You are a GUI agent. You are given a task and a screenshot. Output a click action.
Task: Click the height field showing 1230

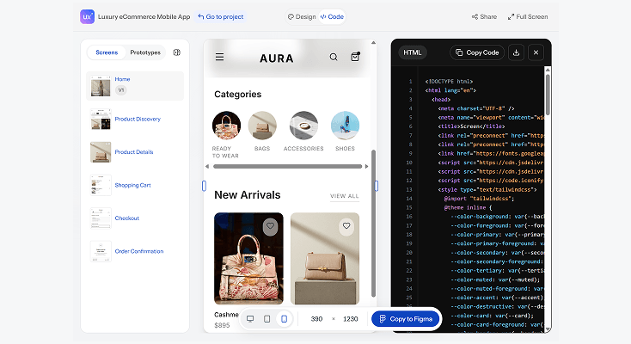point(351,319)
